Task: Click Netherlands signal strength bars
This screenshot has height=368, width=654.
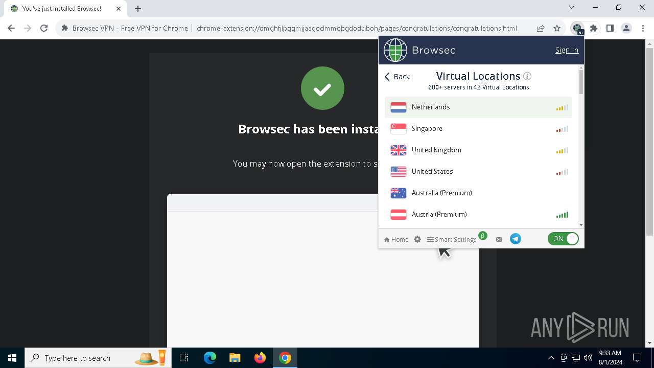Action: pyautogui.click(x=562, y=108)
